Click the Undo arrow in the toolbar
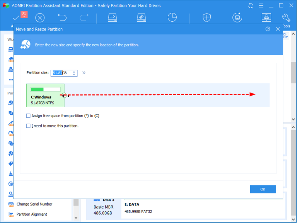297x223 pixels. pyautogui.click(x=62, y=17)
